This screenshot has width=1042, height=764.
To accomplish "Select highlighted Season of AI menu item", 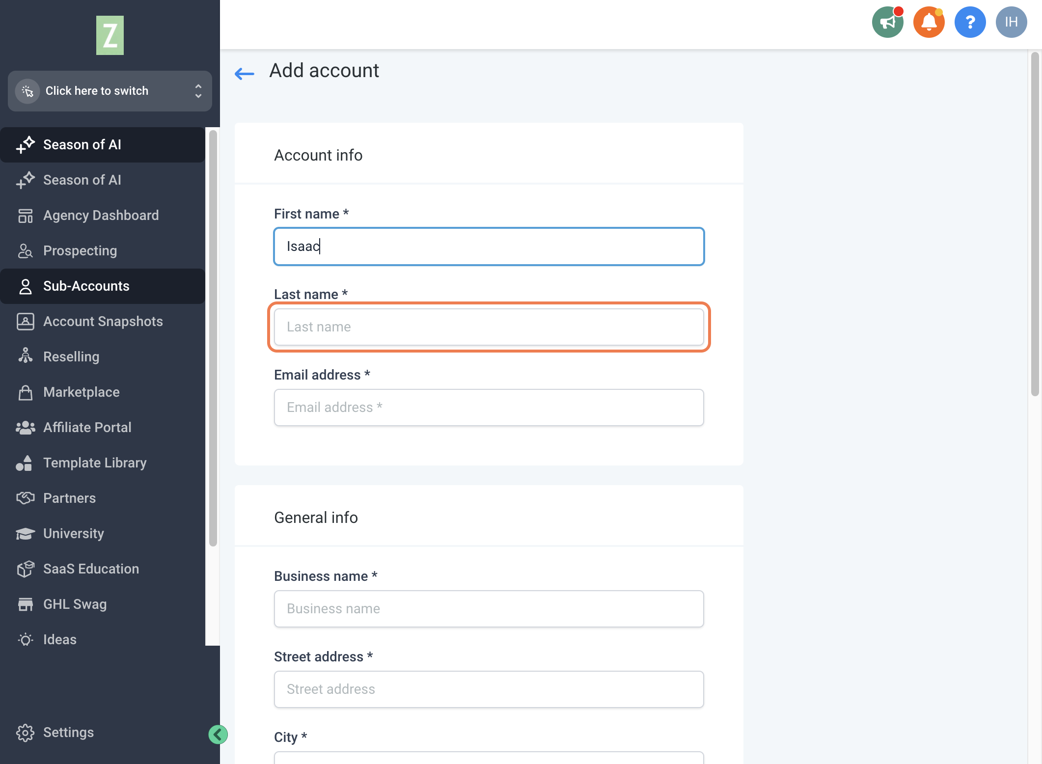I will [103, 145].
